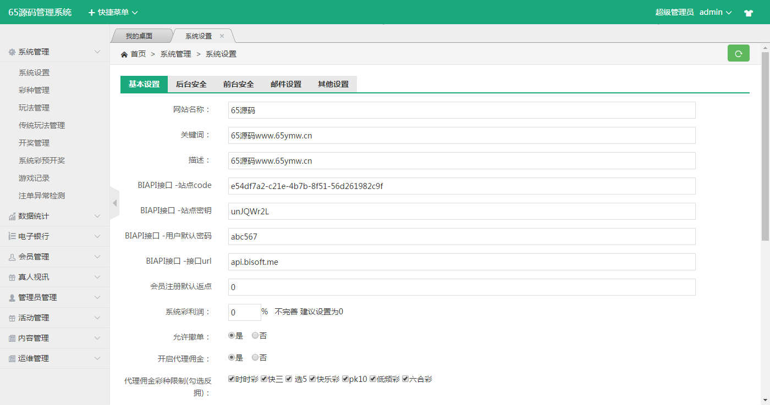
Task: Click the 网站名称 input field
Action: click(x=462, y=110)
